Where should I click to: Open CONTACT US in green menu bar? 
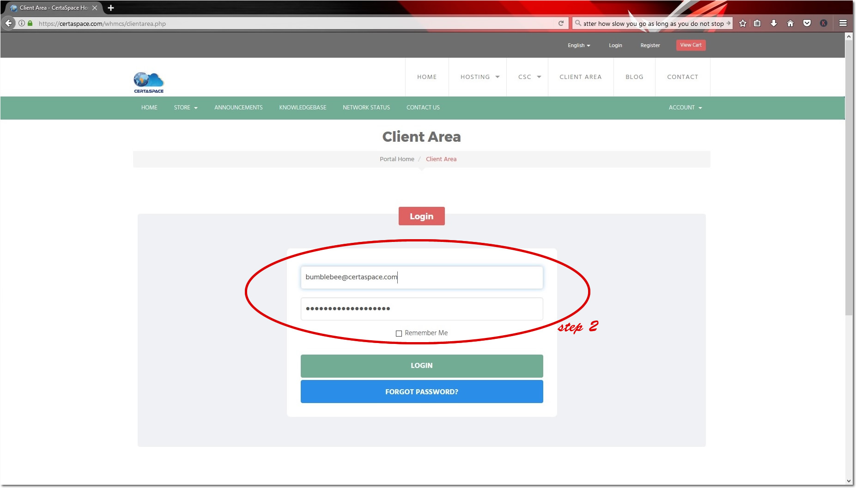coord(423,108)
